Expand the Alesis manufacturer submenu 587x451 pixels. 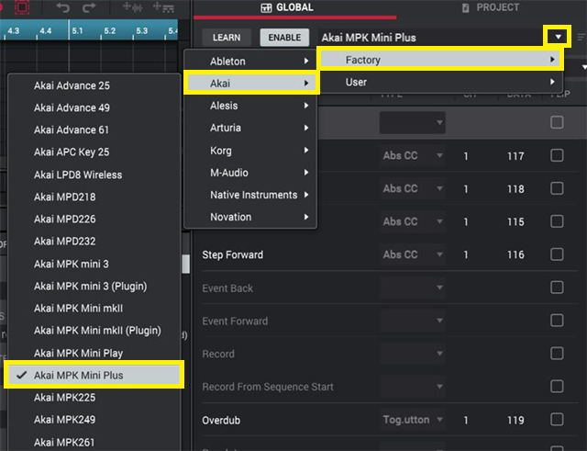pos(250,106)
